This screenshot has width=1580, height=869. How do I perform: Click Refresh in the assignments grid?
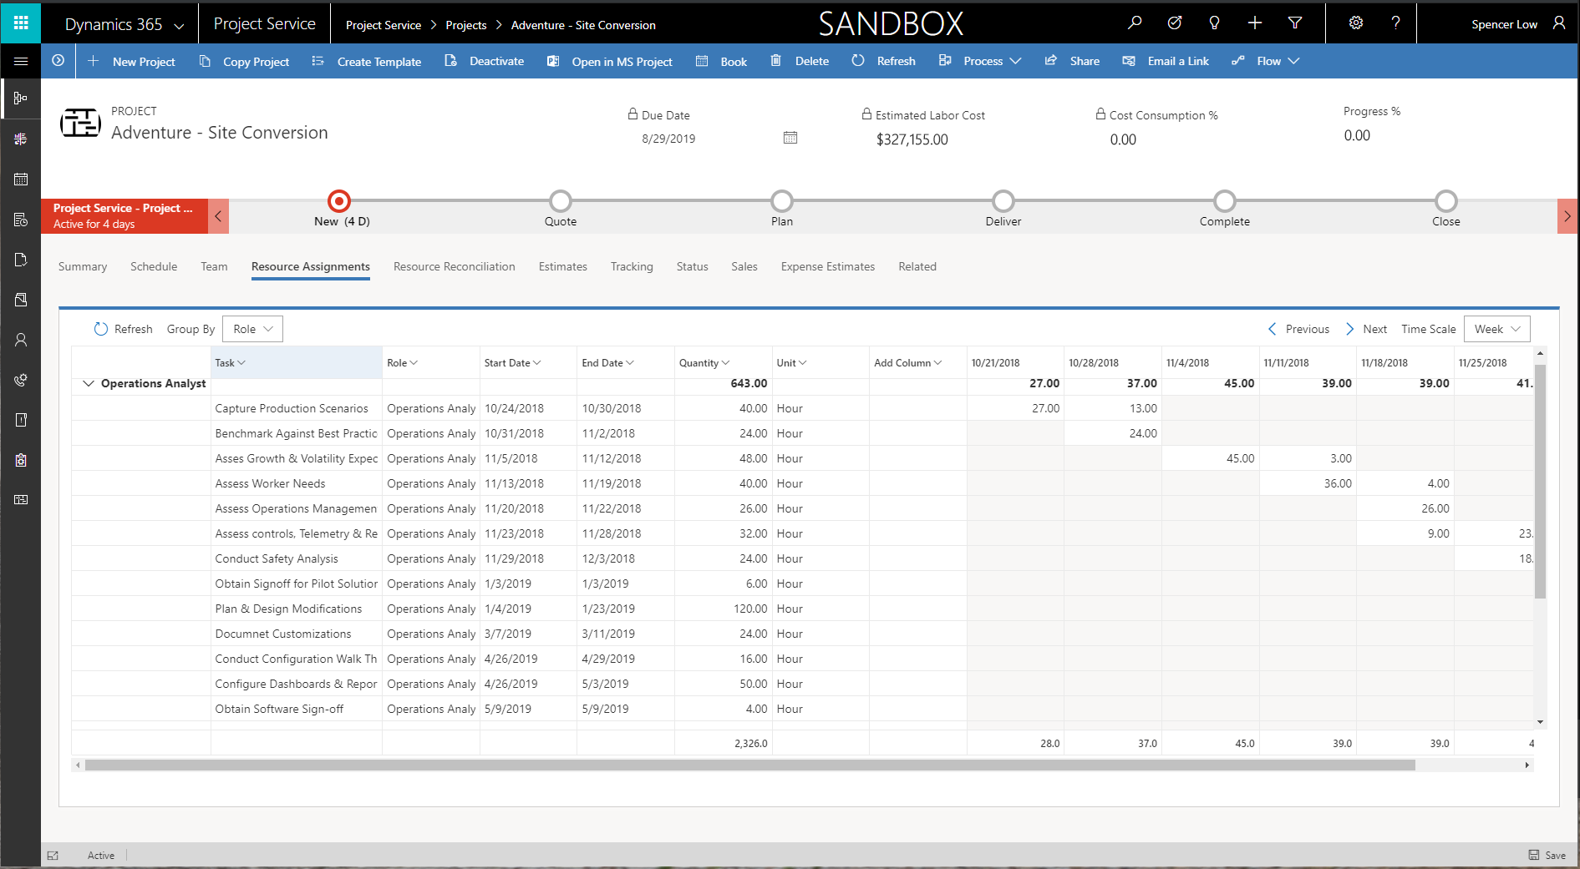[123, 329]
